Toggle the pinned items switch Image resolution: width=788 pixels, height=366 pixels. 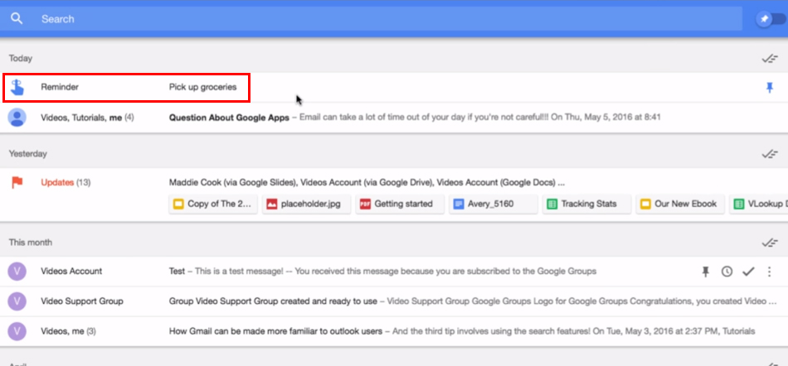pyautogui.click(x=771, y=19)
